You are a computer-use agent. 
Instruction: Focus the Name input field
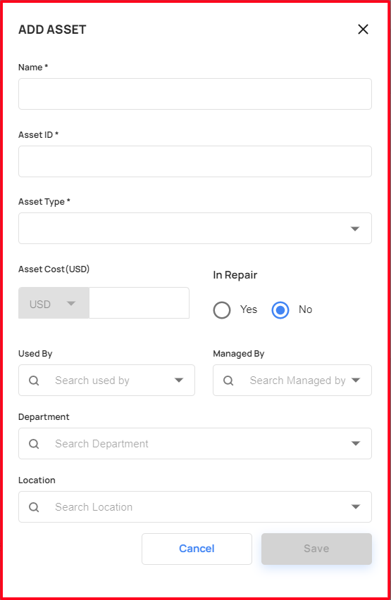pos(195,94)
